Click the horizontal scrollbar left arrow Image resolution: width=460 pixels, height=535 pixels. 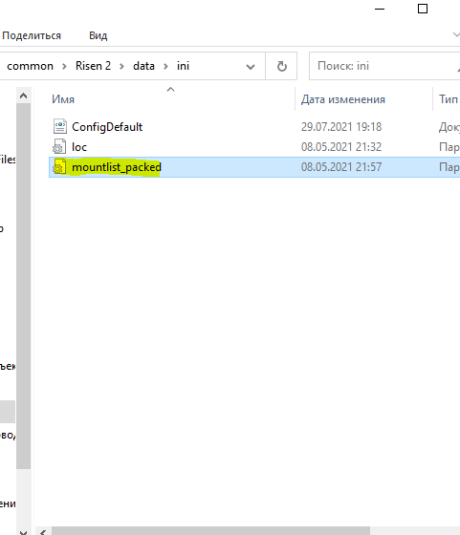43,531
